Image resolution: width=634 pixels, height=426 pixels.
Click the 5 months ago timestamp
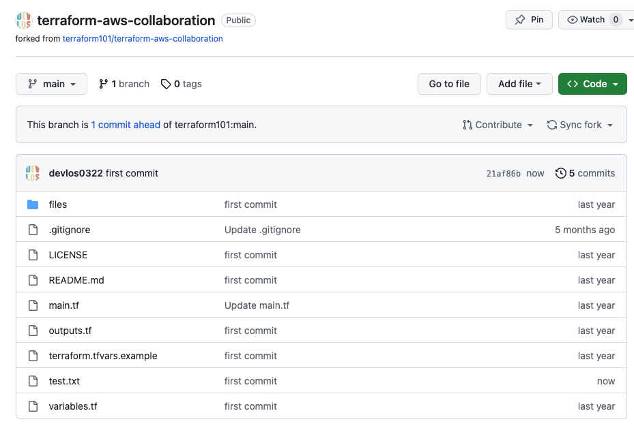[x=585, y=230]
